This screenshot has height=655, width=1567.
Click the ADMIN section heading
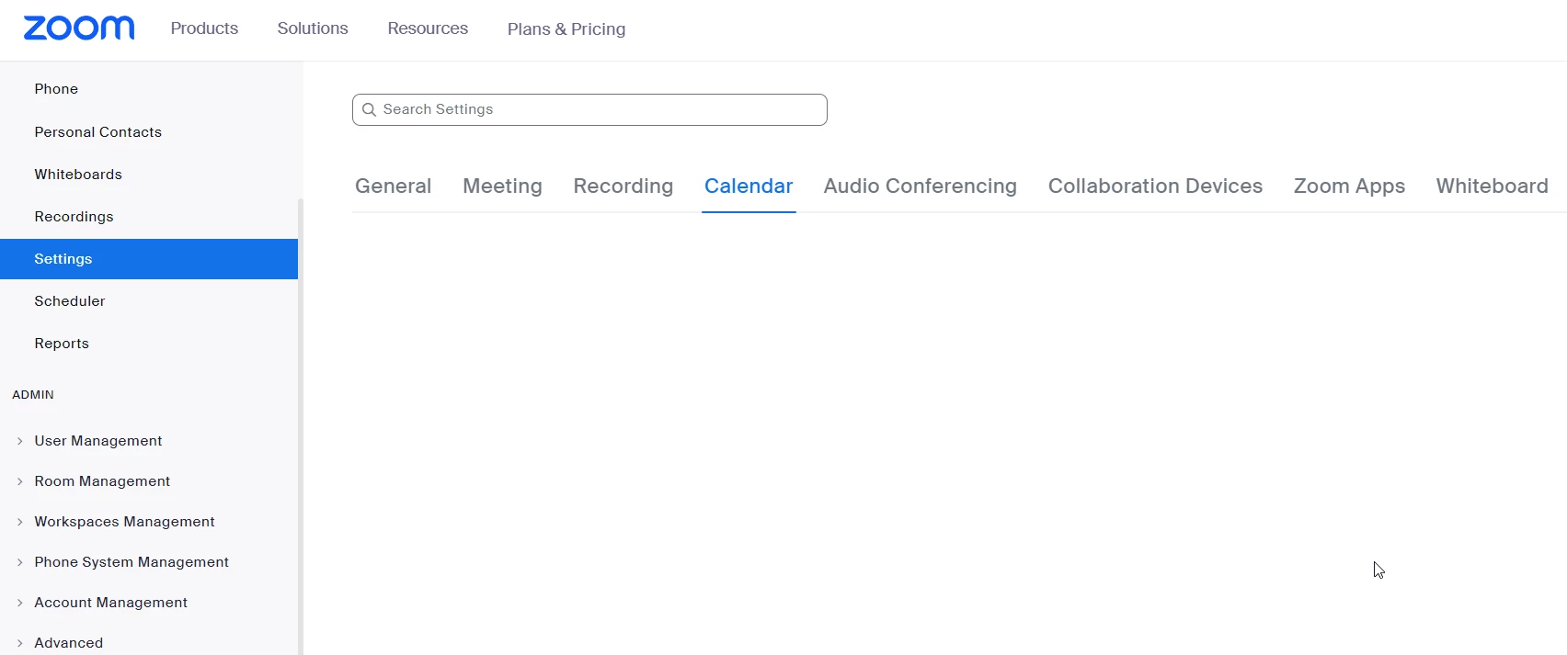(x=33, y=395)
